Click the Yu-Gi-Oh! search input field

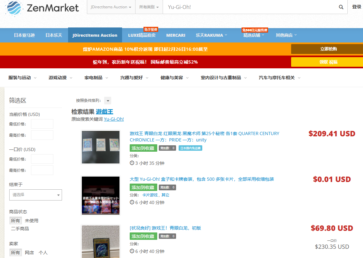pos(250,7)
